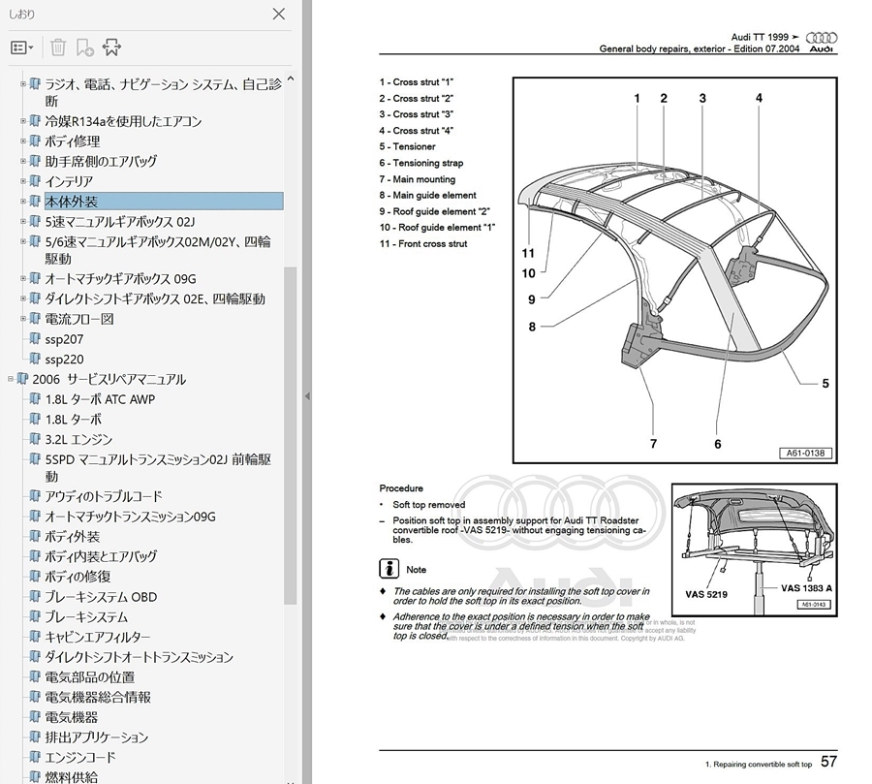Open the 電気機器総合情報 bookmark
The width and height of the screenshot is (872, 784).
(98, 697)
